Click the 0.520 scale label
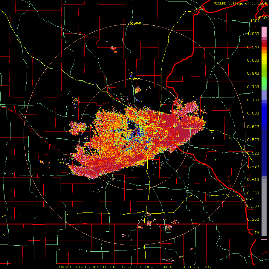Image resolution: width=269 pixels, height=269 pixels. click(x=253, y=153)
